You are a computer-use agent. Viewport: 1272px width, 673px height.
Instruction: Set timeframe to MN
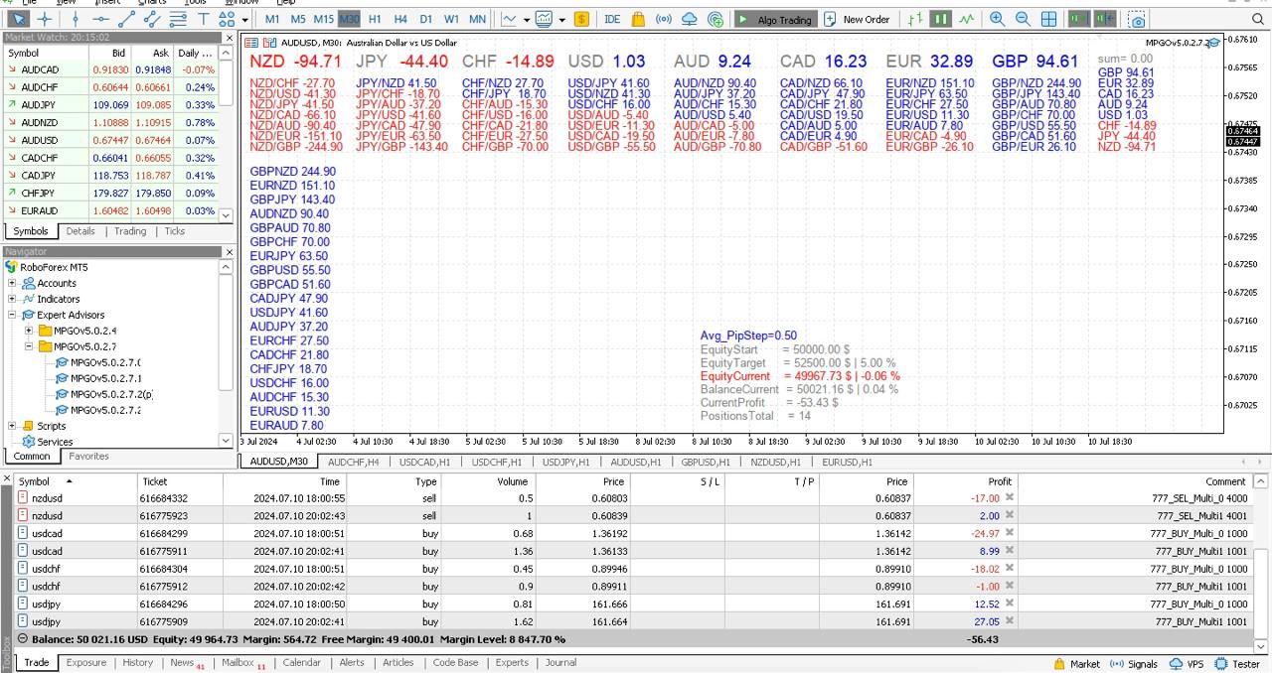pyautogui.click(x=477, y=19)
